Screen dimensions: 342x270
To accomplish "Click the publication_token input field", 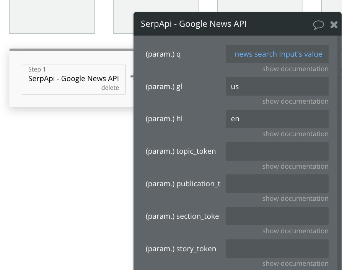I will (277, 184).
